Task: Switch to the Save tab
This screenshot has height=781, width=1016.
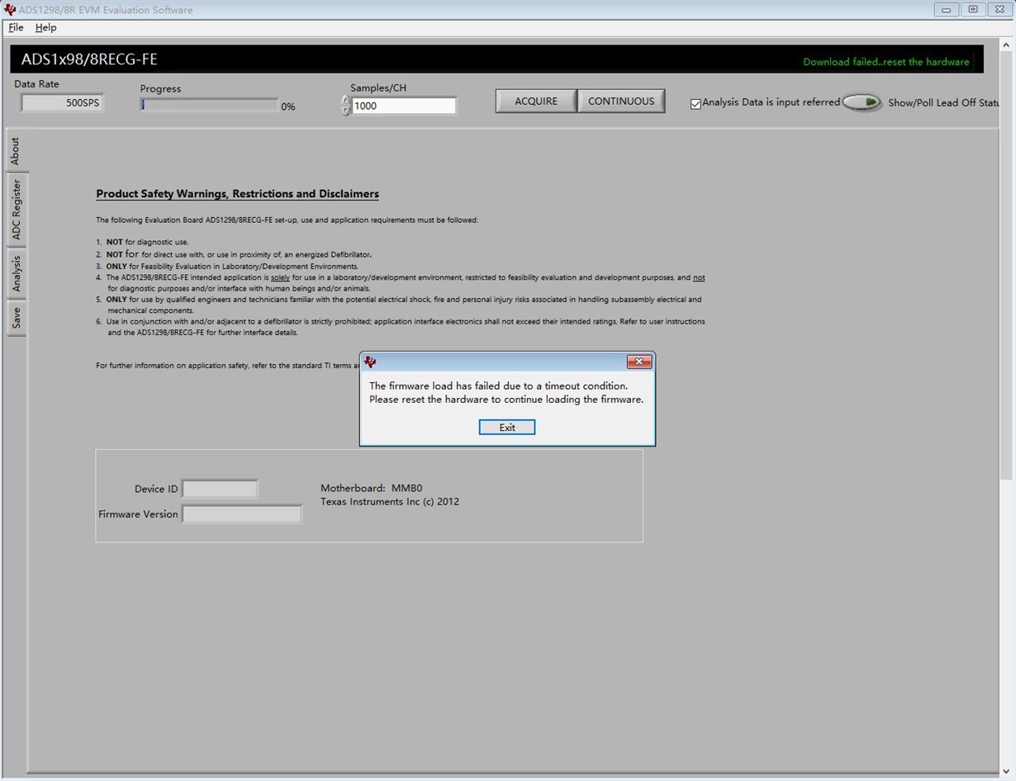Action: tap(16, 317)
